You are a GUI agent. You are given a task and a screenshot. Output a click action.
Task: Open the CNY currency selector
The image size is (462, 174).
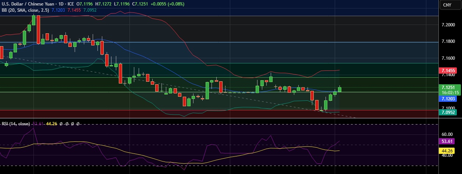pyautogui.click(x=447, y=5)
